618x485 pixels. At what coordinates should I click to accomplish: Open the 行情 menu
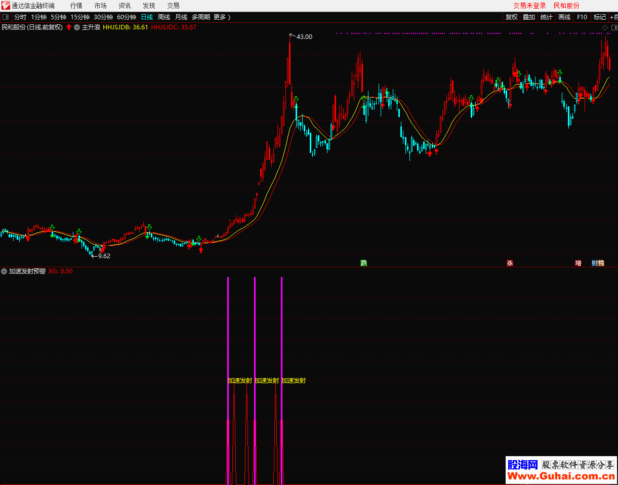click(x=76, y=6)
